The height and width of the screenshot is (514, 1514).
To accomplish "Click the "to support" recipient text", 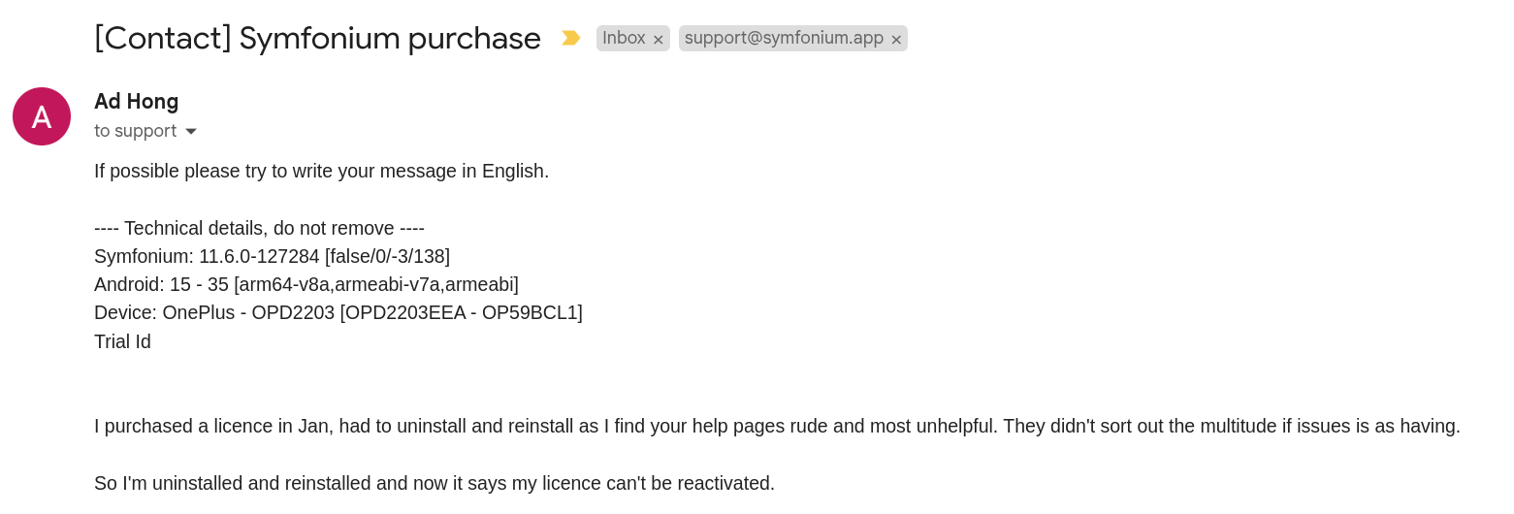I will pos(135,131).
